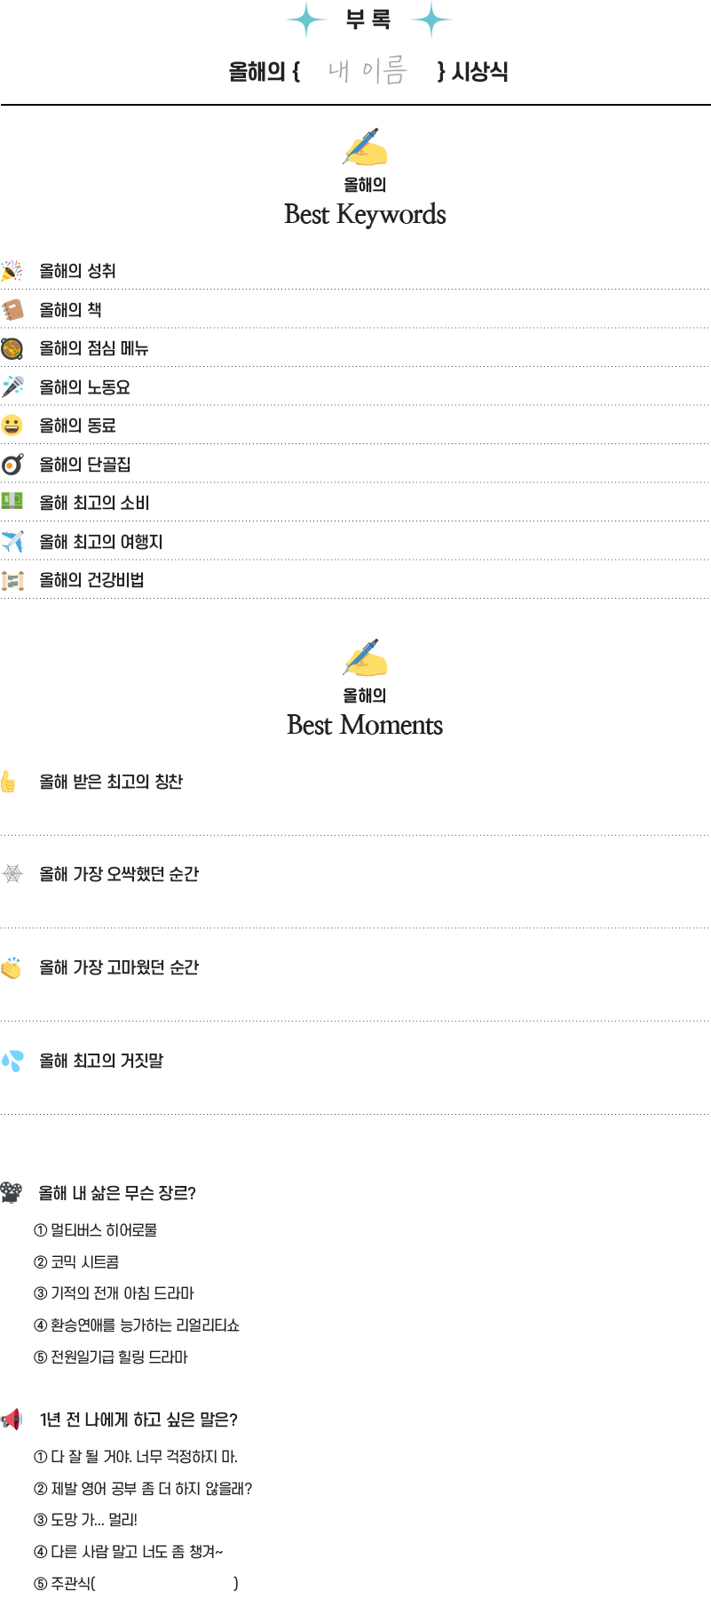Choose option ⑤ 전원일기급 힐링 드라마
Viewport: 711px width, 1607px height.
[x=111, y=1357]
